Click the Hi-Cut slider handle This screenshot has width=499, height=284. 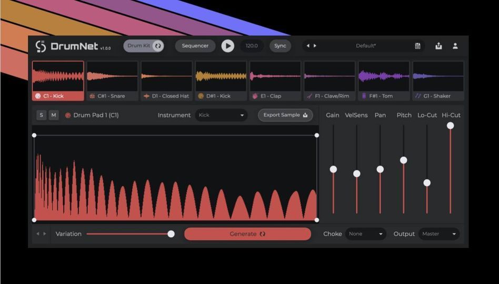coord(450,126)
